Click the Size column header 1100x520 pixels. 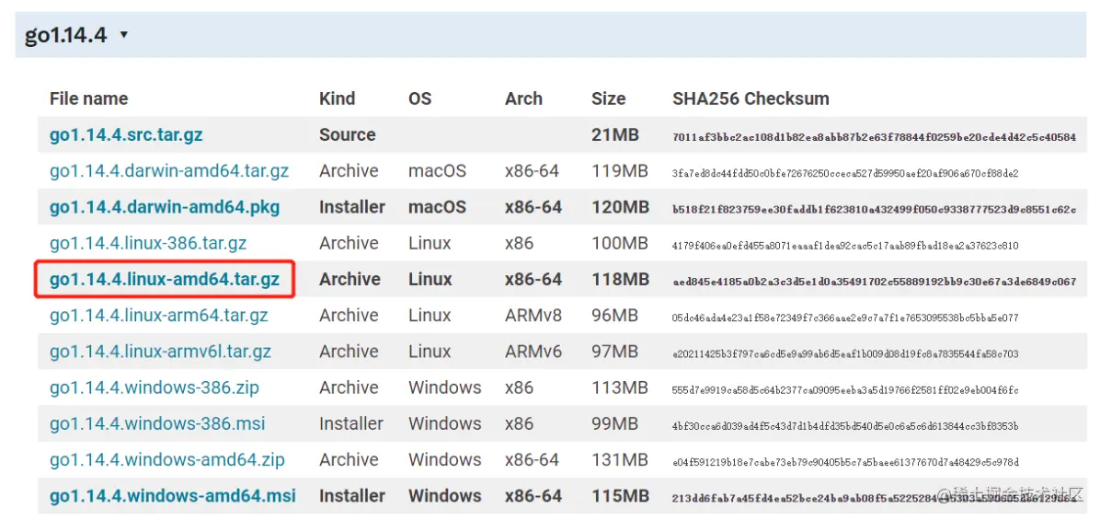pos(608,98)
